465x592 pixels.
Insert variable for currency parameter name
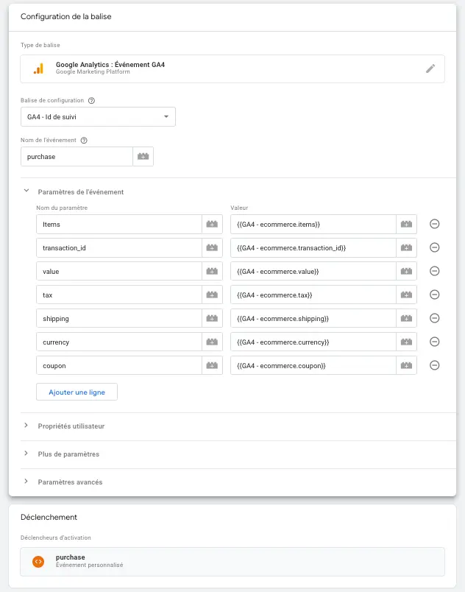click(x=212, y=342)
